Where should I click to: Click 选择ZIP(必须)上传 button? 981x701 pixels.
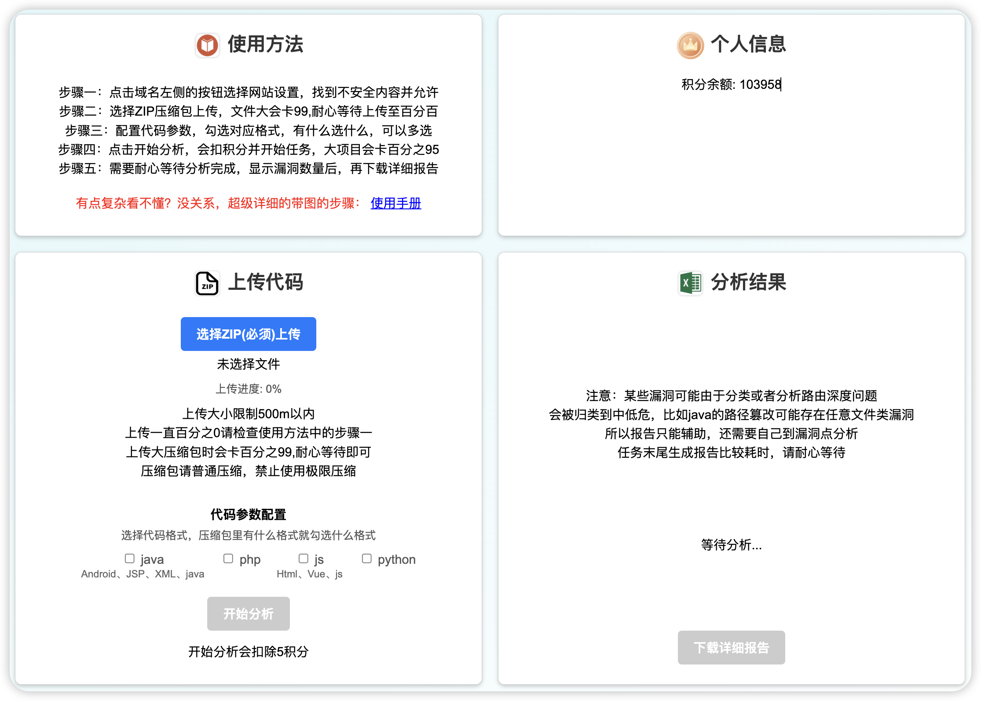tap(248, 334)
